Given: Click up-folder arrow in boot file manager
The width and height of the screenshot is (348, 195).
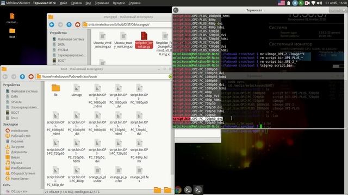Looking at the screenshot, I should pos(22,76).
